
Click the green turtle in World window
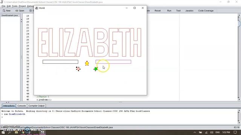(96, 69)
